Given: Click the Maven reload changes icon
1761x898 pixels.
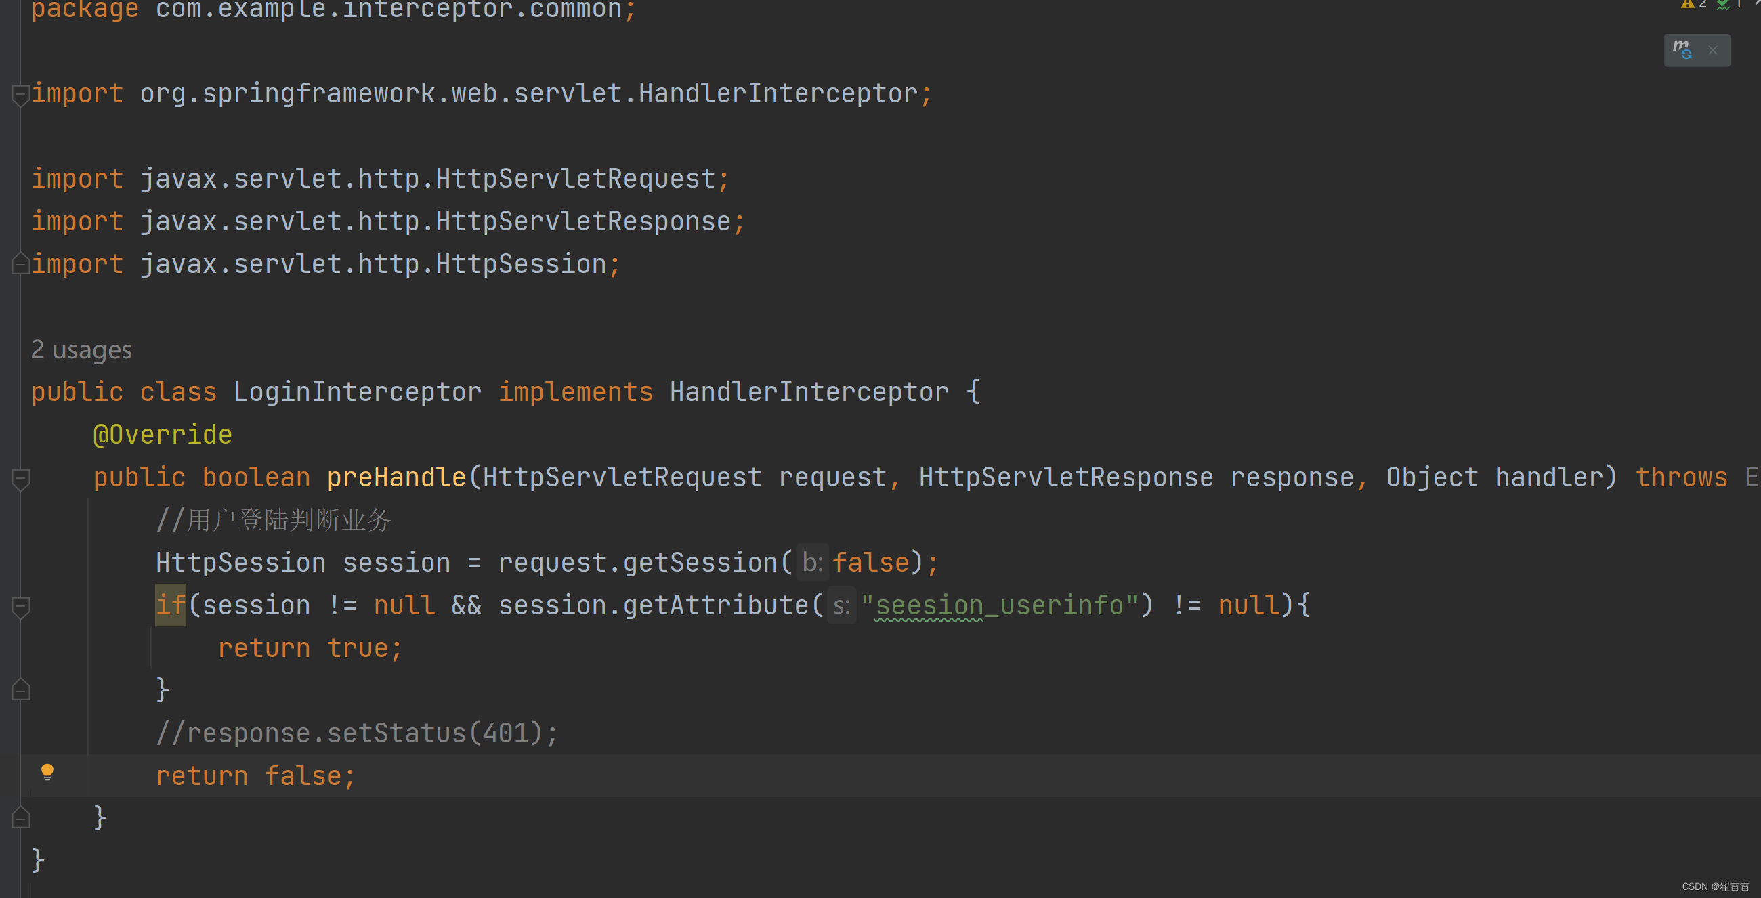Looking at the screenshot, I should tap(1682, 50).
